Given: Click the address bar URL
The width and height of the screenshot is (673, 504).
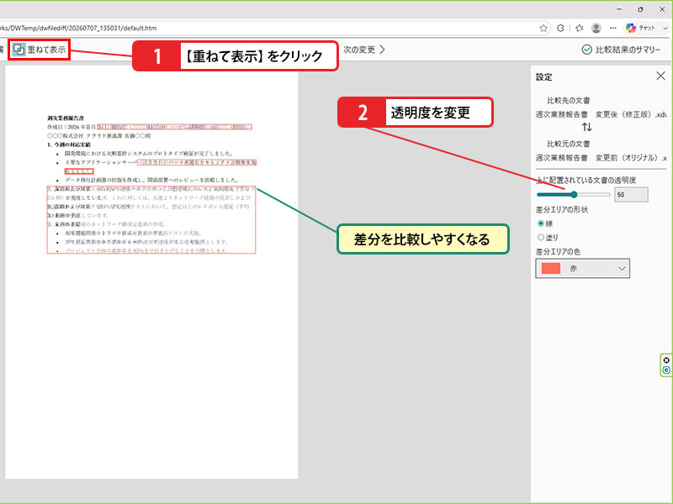Looking at the screenshot, I should pyautogui.click(x=78, y=29).
